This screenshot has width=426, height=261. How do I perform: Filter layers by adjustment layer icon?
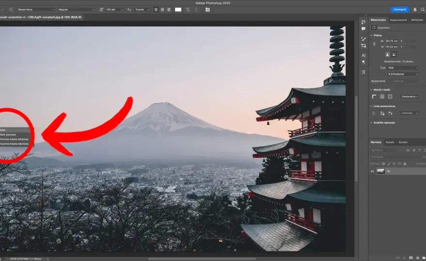point(414,150)
